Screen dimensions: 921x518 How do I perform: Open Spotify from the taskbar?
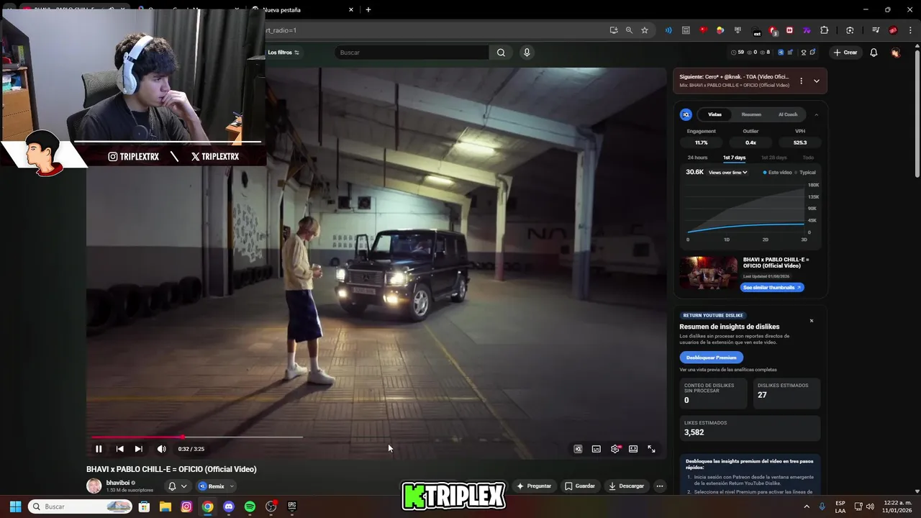click(x=250, y=506)
